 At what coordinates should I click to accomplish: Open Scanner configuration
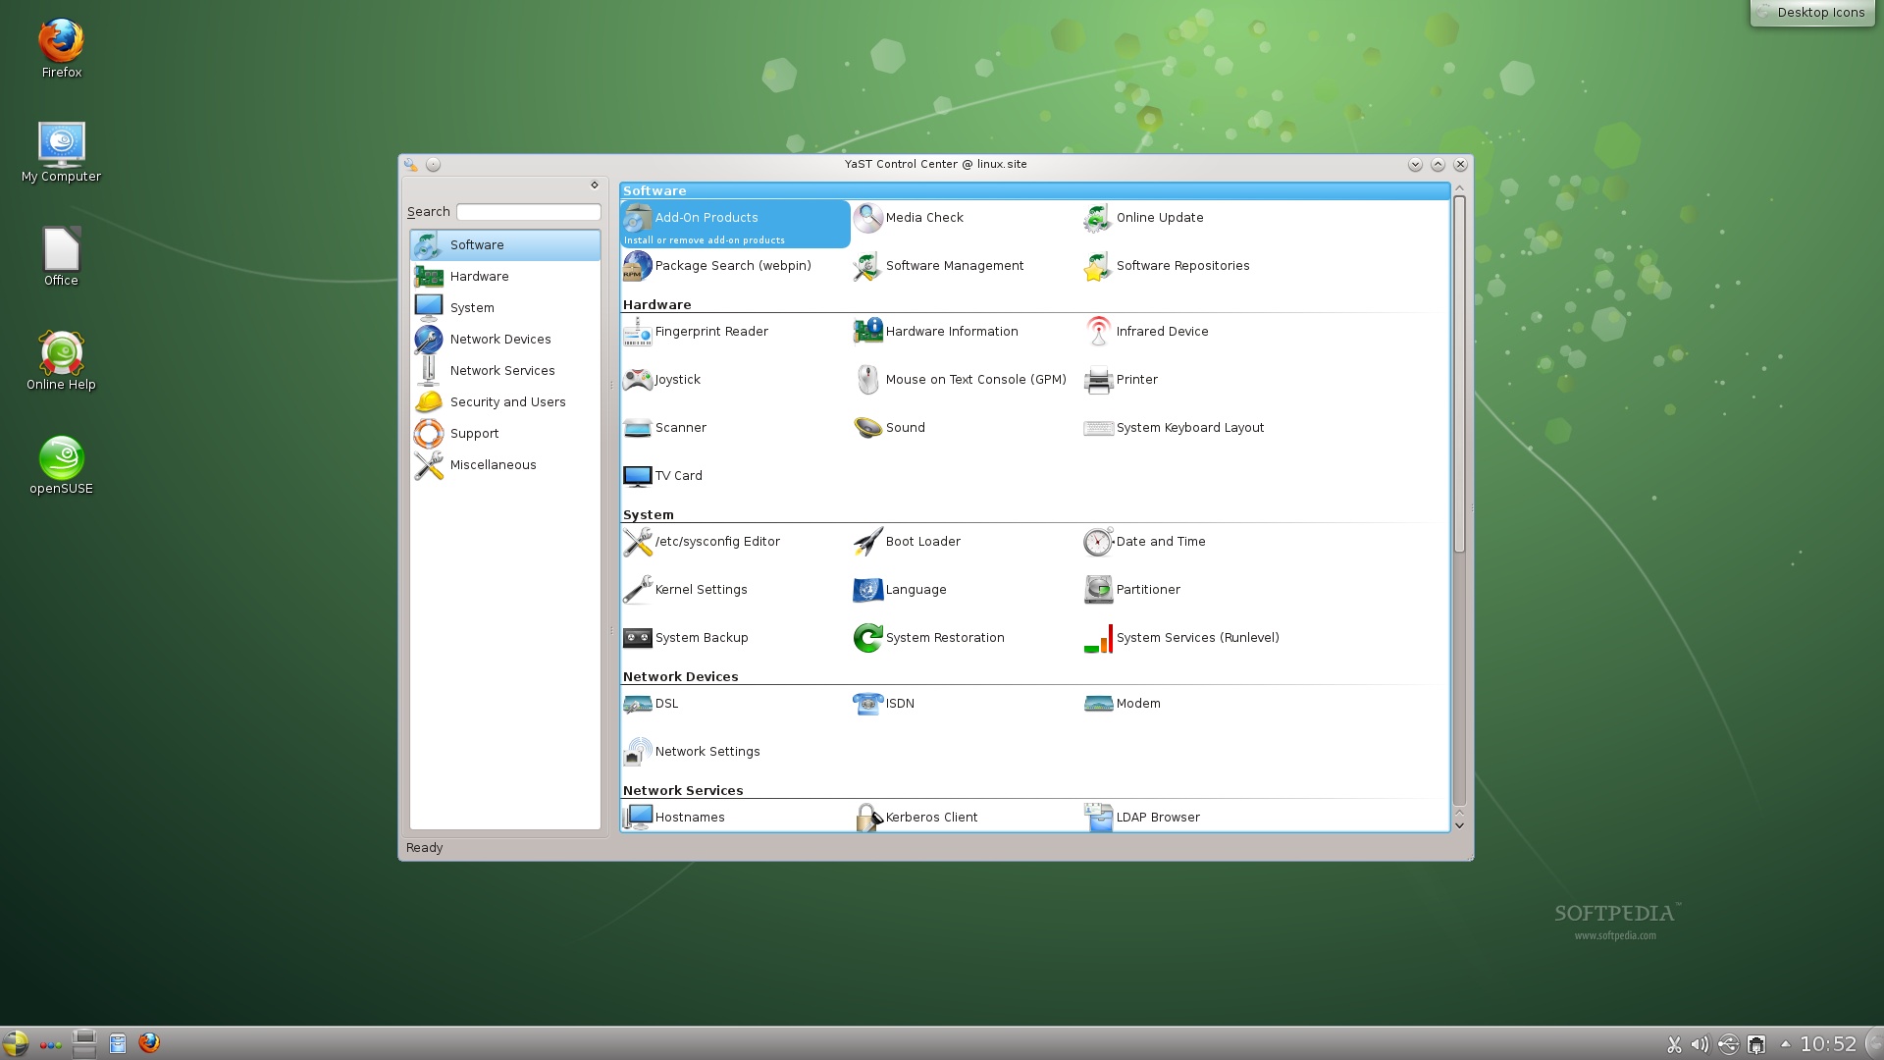click(664, 428)
